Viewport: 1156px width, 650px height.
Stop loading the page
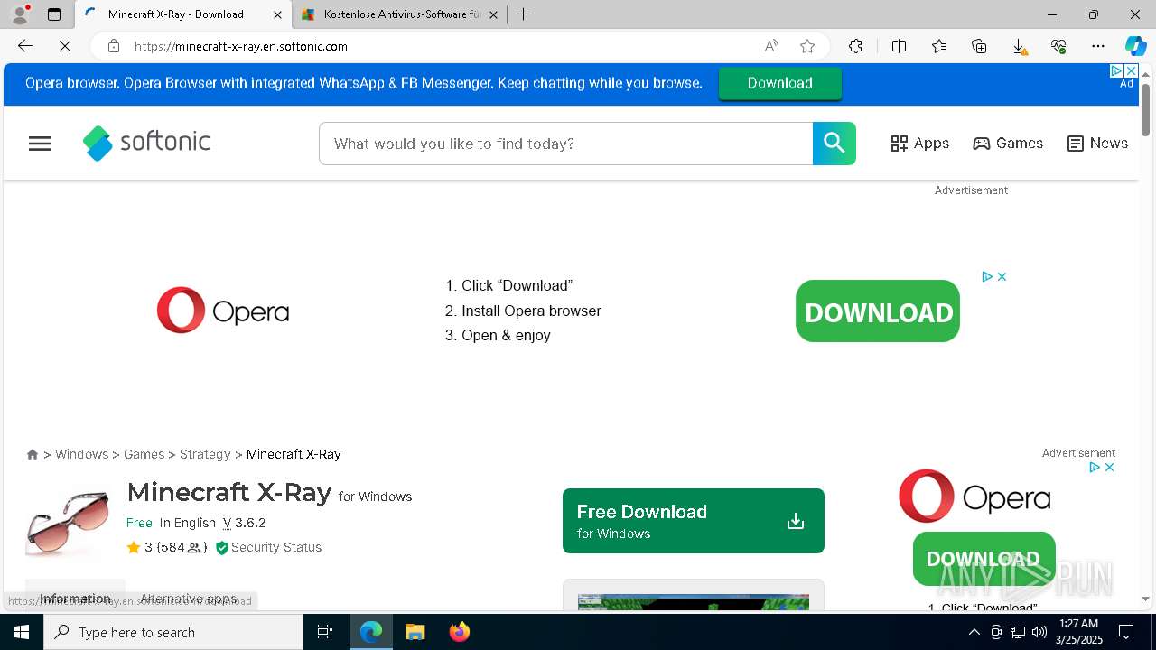pos(65,46)
